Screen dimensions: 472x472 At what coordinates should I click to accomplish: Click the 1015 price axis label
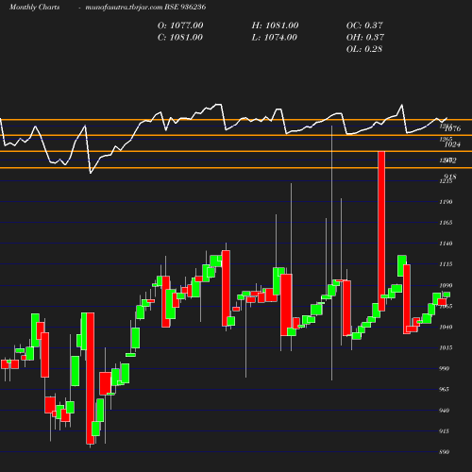click(446, 347)
